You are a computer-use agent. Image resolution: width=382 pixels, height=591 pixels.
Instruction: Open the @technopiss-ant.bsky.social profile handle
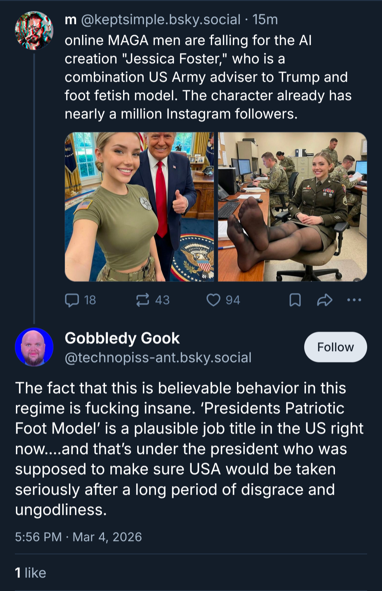(158, 358)
